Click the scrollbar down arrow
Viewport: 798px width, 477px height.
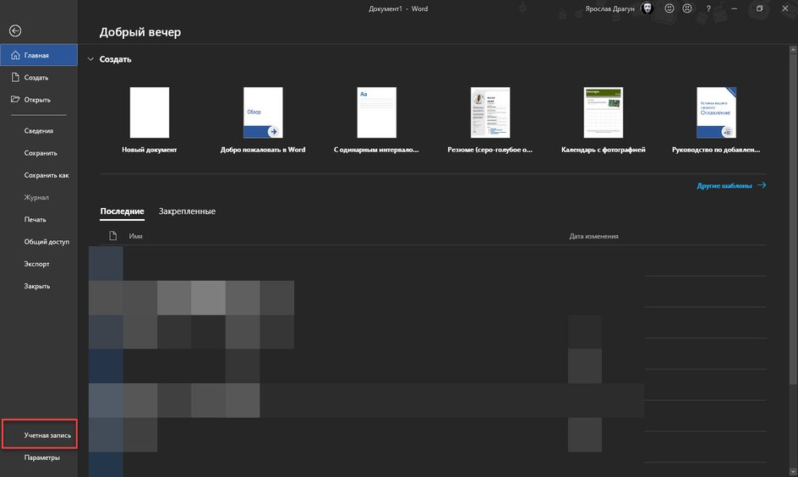(793, 473)
